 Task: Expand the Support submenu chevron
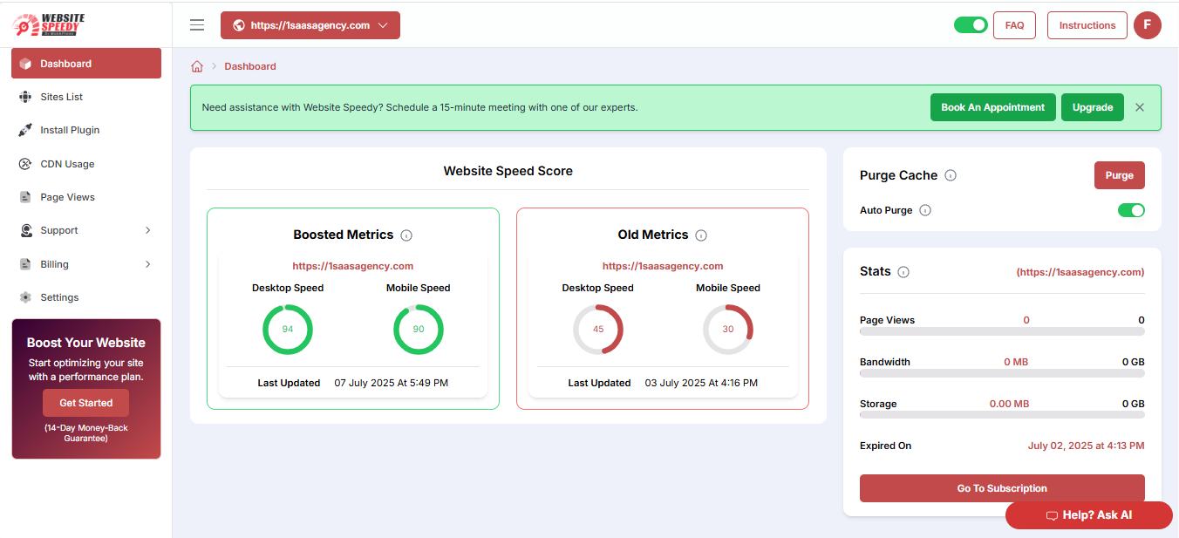point(147,230)
